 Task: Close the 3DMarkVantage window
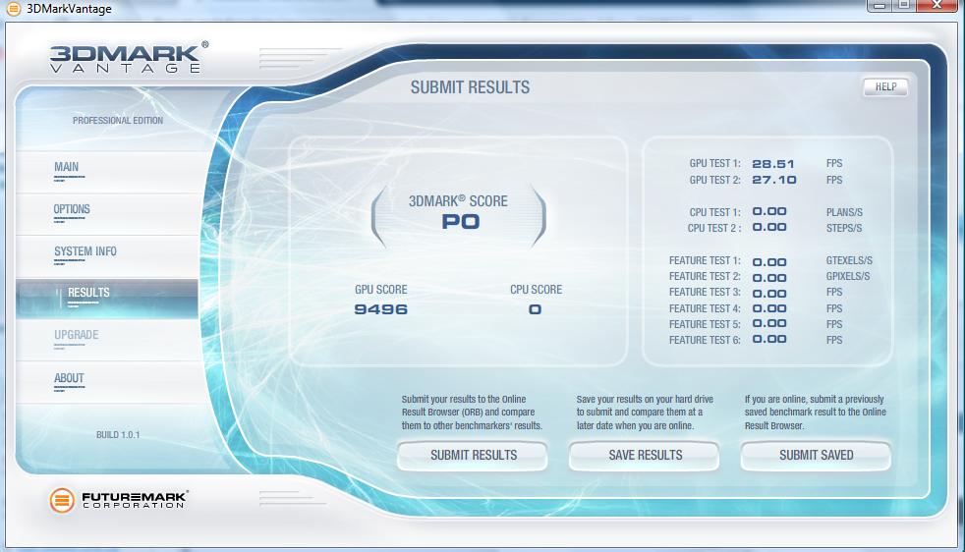click(937, 5)
